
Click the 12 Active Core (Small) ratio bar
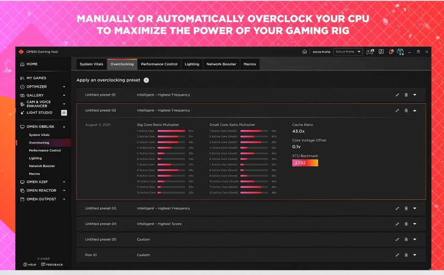point(254,192)
